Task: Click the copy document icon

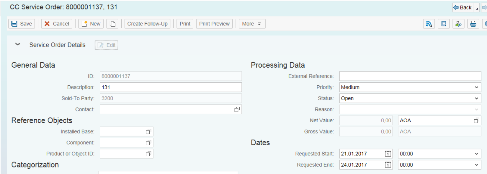Action: [112, 24]
